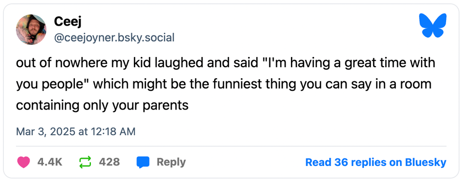Click the 428 reposts count
Image resolution: width=464 pixels, height=180 pixels.
coord(110,162)
